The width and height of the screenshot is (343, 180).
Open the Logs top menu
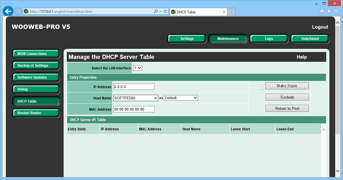click(269, 39)
